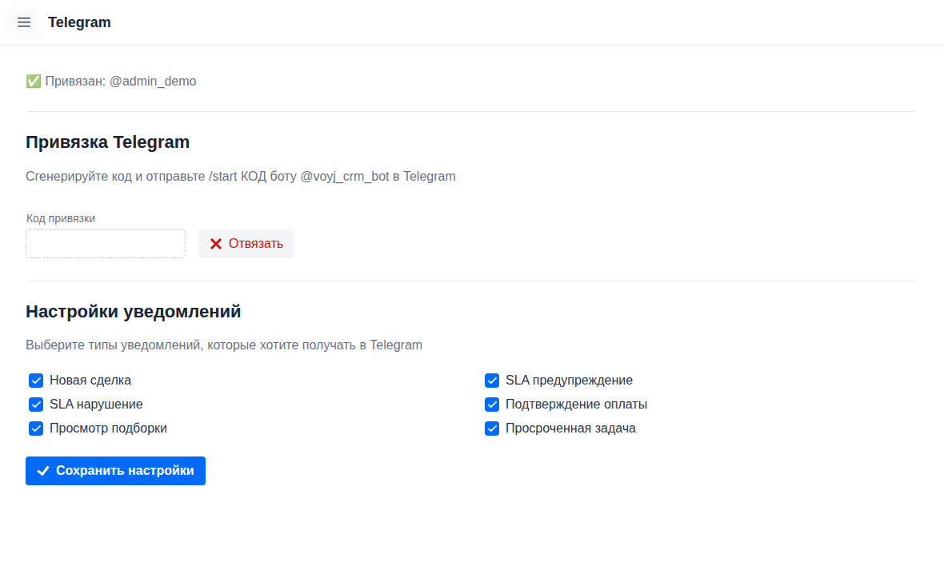
Task: Click the red X unlink icon
Action: 215,244
